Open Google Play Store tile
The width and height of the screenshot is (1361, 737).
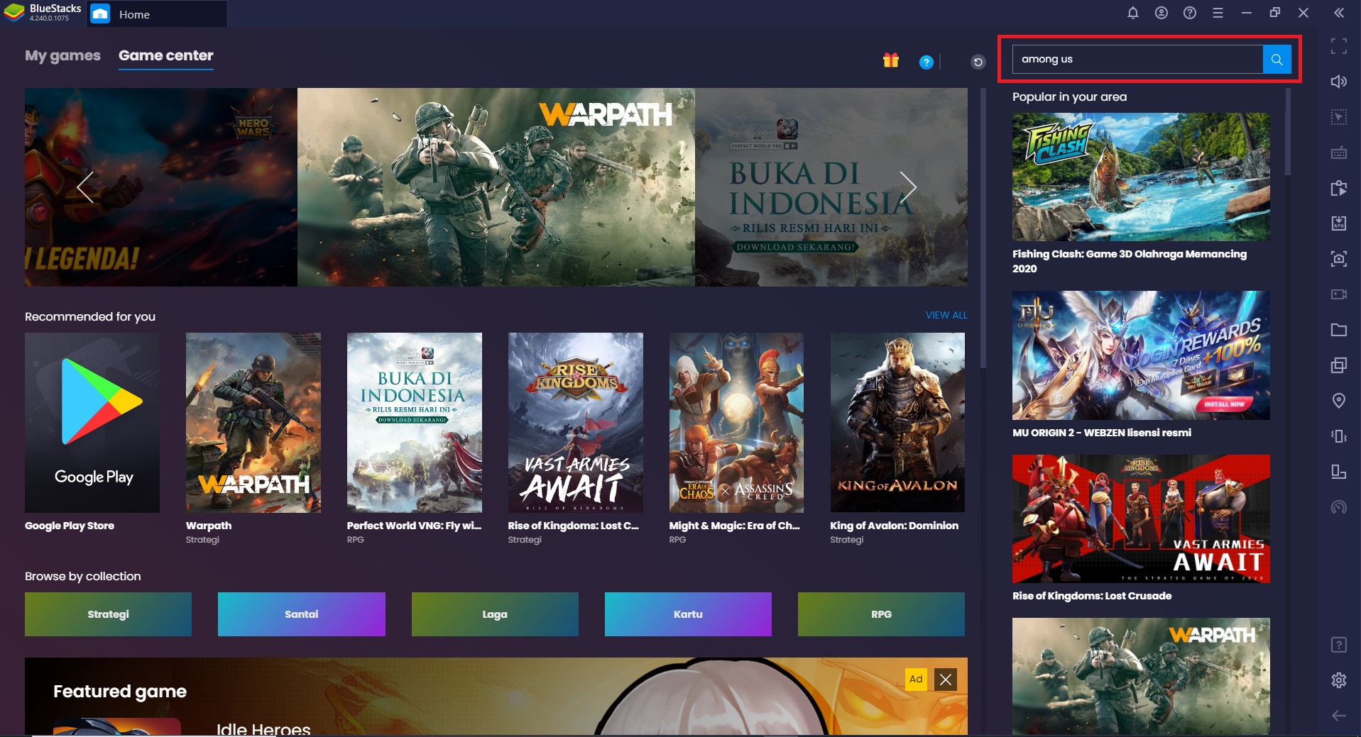click(x=92, y=423)
